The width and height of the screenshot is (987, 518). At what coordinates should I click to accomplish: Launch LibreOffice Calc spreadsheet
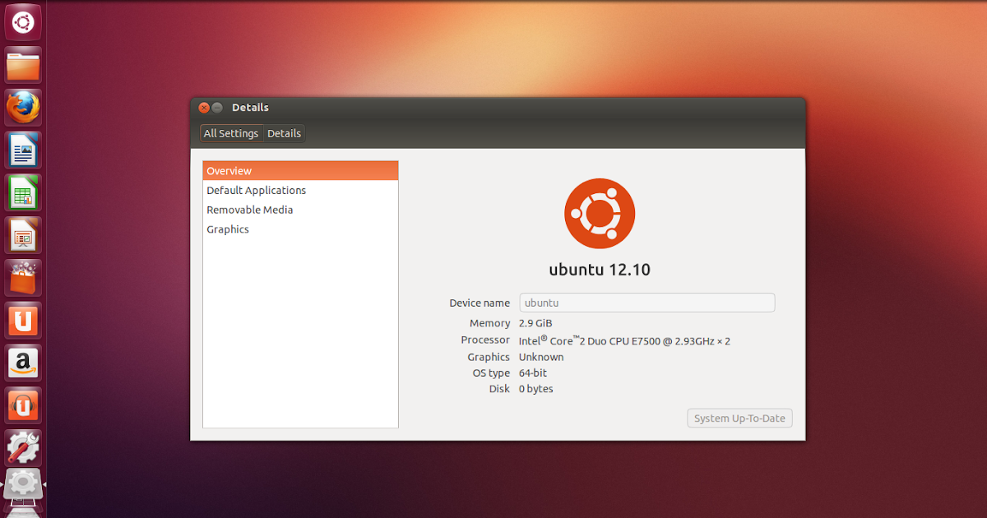(x=23, y=193)
